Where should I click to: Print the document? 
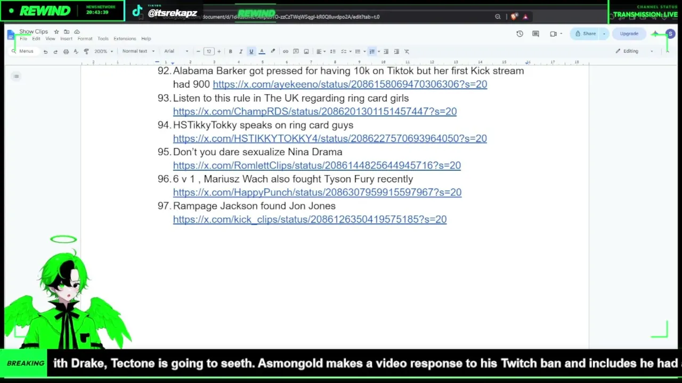[66, 52]
